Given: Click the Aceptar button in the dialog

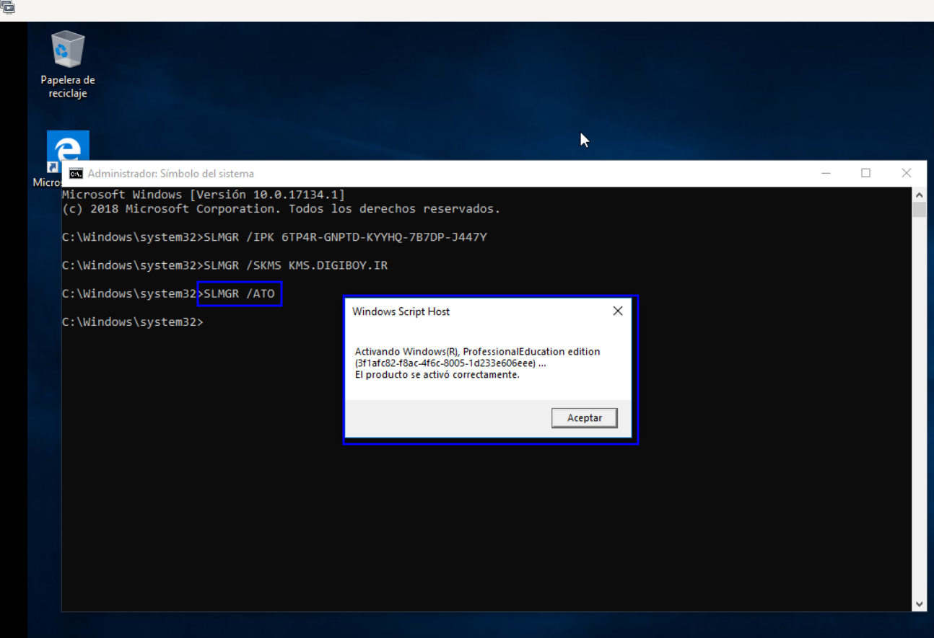Looking at the screenshot, I should (x=585, y=418).
